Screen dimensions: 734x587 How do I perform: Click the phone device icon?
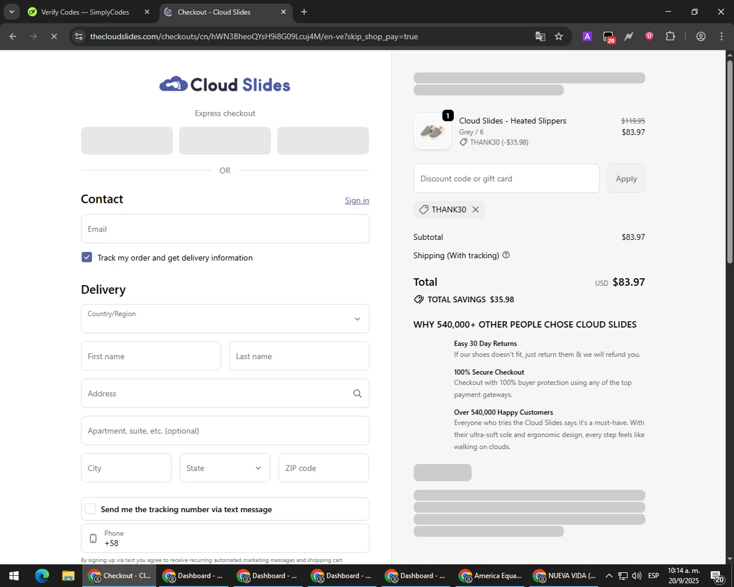point(93,539)
